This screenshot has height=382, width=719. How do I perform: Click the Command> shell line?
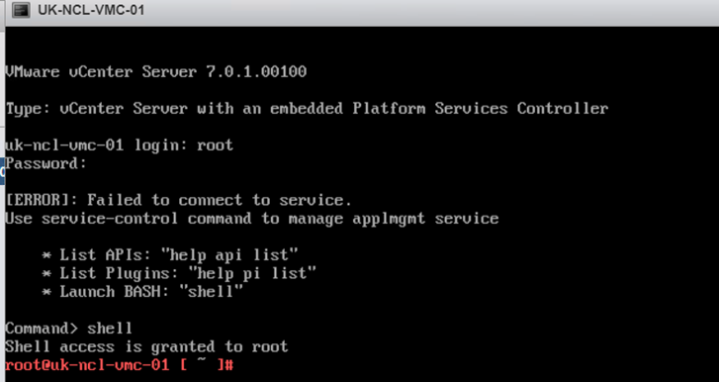point(69,329)
